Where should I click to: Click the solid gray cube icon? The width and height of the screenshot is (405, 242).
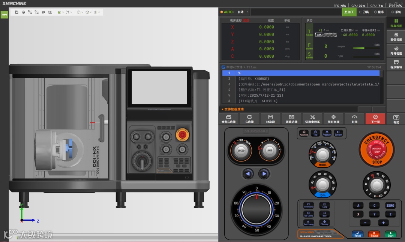pos(24,12)
